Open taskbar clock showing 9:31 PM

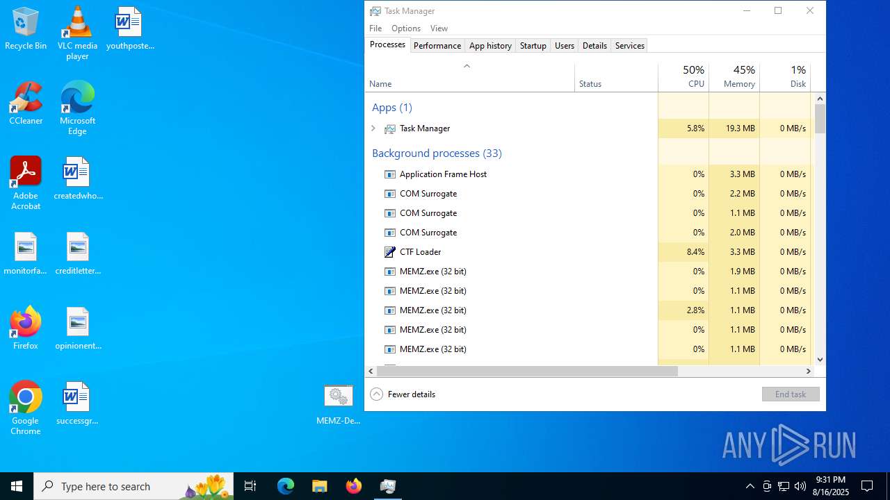[x=832, y=486]
